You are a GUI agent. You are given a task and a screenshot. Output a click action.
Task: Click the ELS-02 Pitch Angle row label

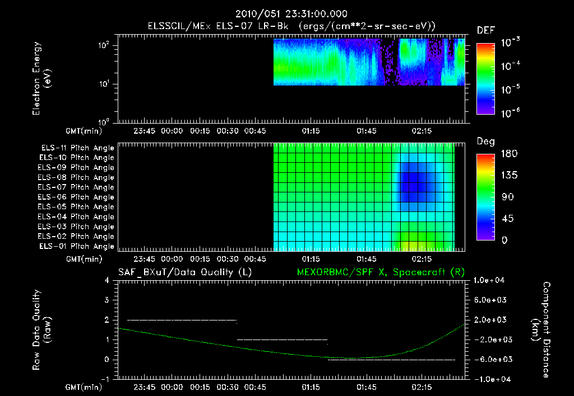(x=76, y=237)
